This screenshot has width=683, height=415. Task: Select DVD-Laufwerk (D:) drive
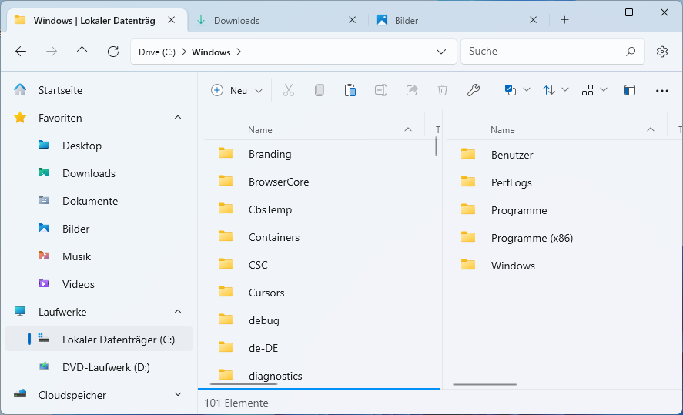click(99, 367)
